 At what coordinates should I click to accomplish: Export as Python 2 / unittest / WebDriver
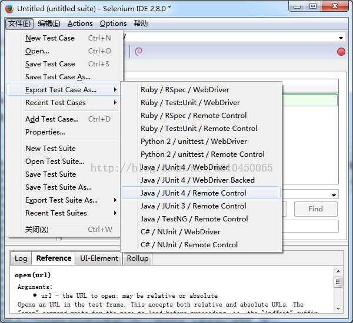(201, 142)
